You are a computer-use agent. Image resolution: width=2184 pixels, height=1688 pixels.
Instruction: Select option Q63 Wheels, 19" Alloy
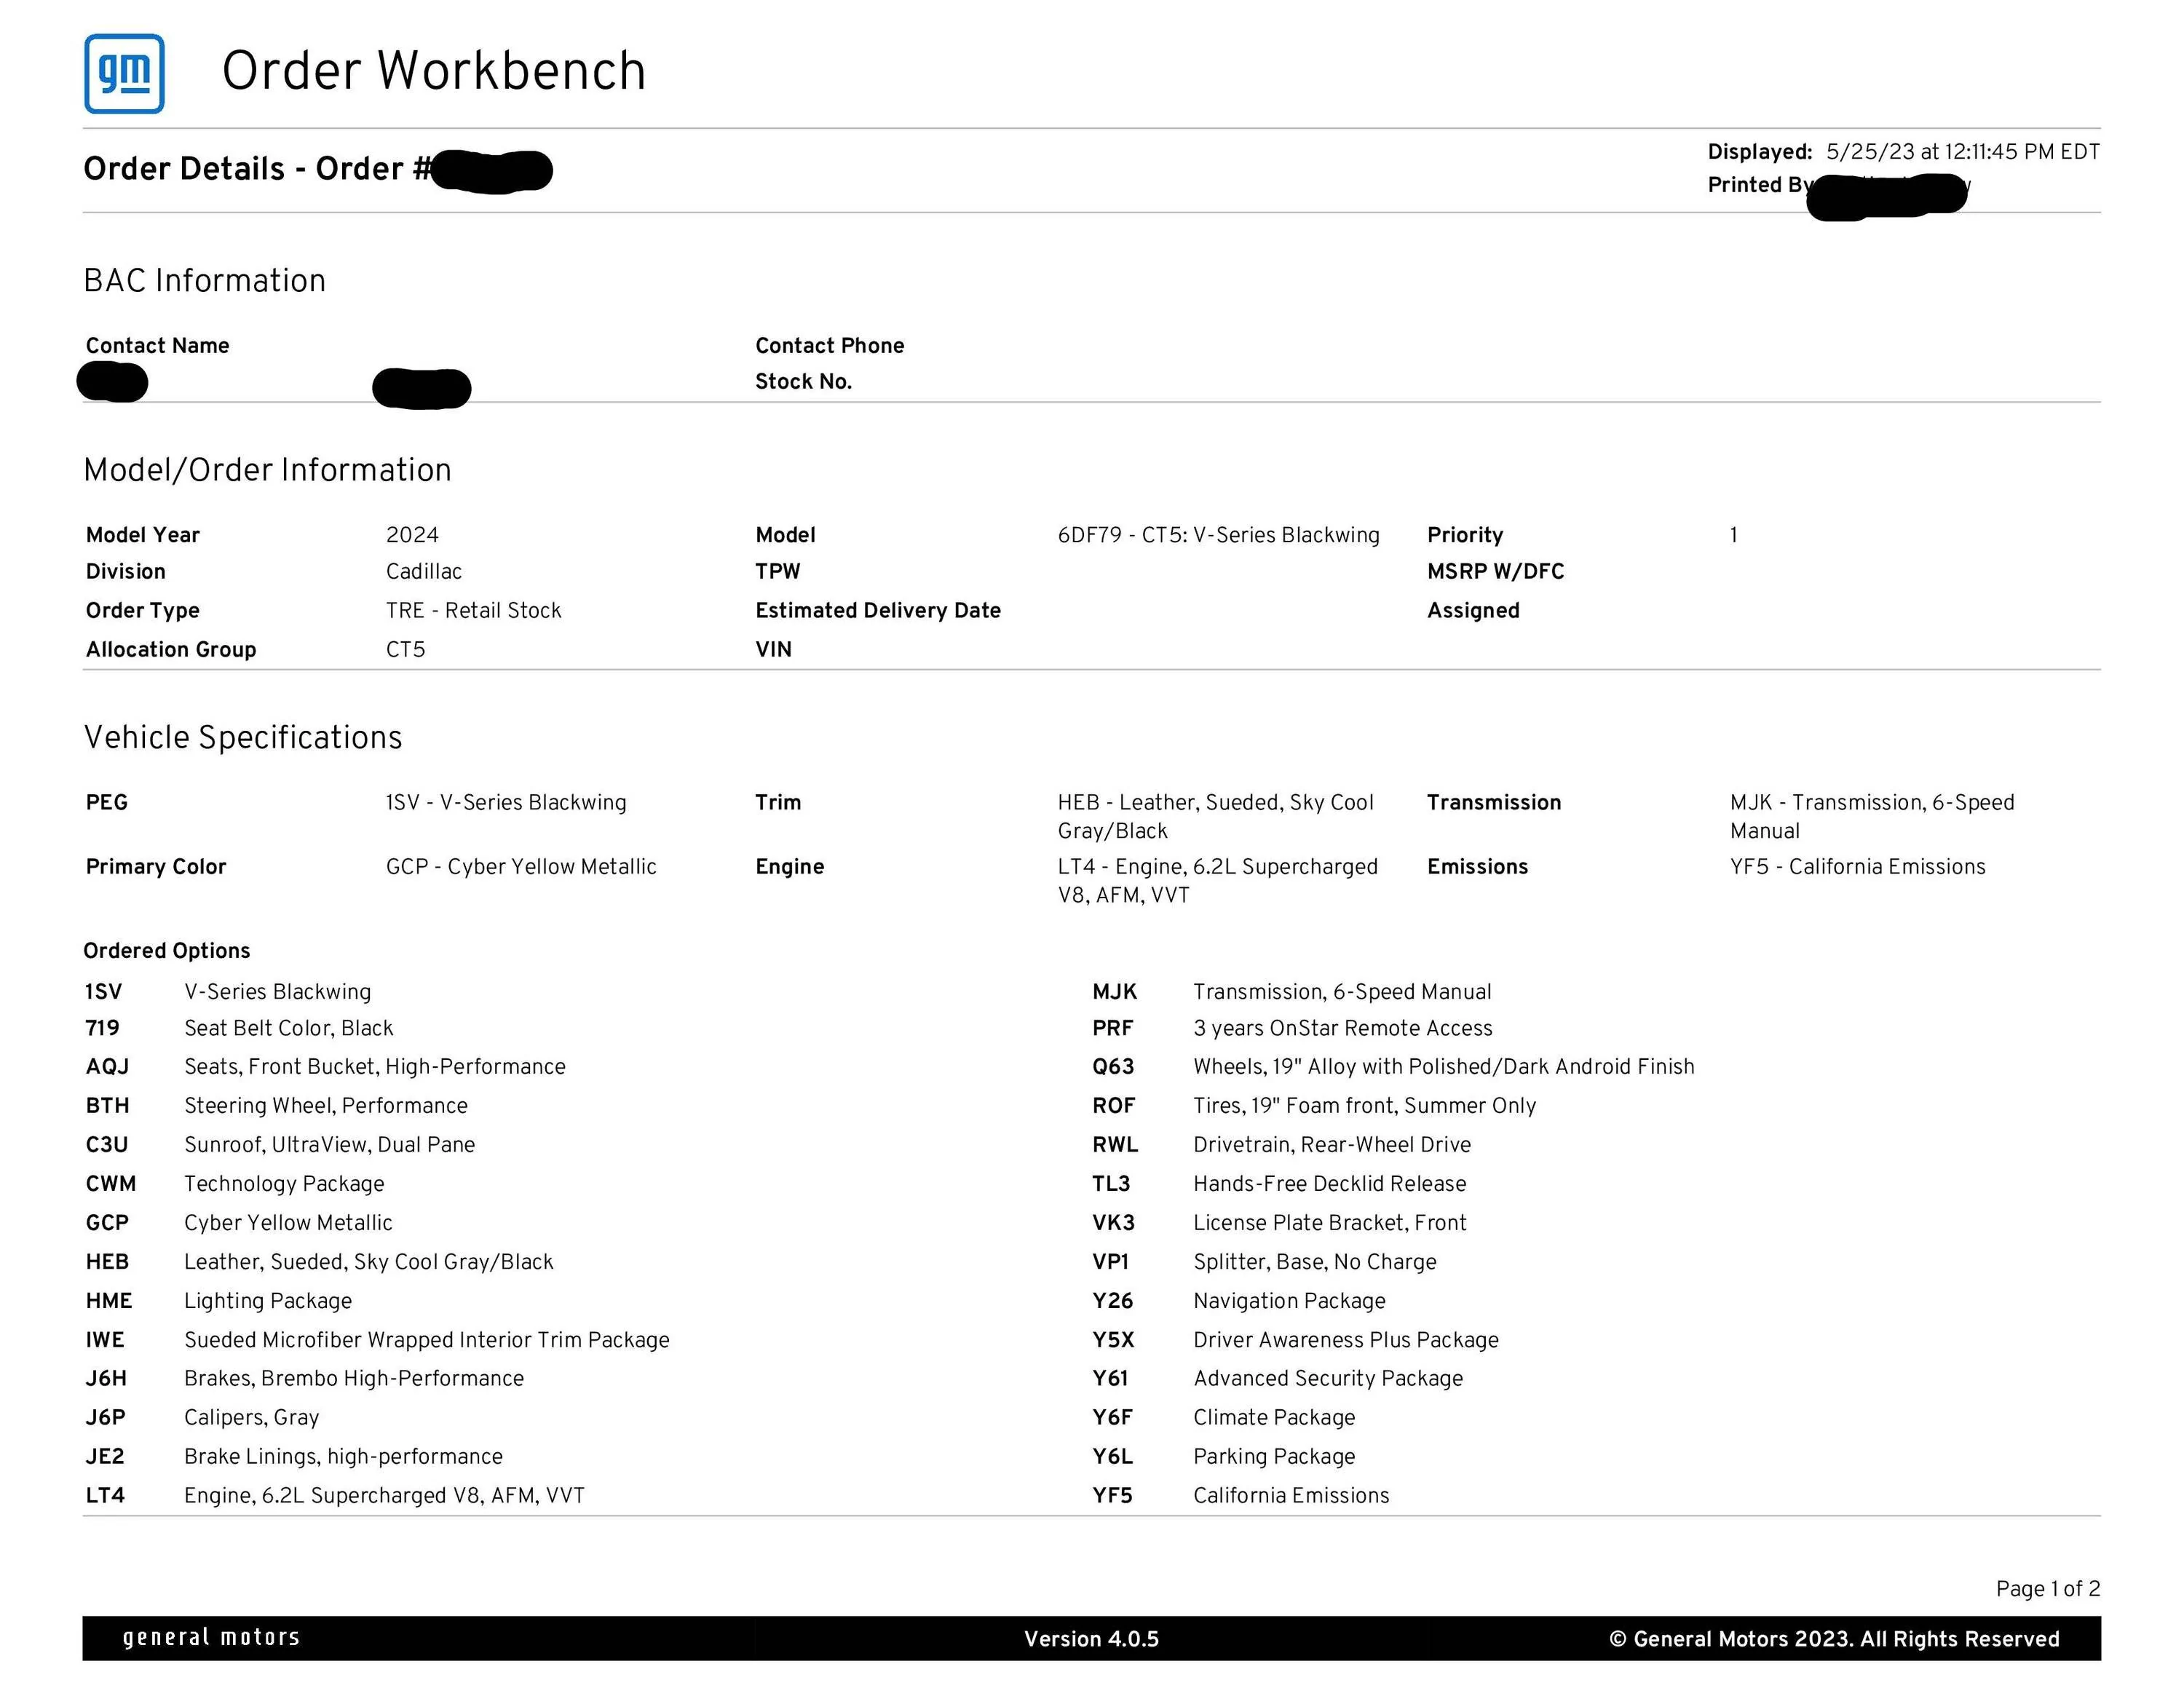[1394, 1067]
